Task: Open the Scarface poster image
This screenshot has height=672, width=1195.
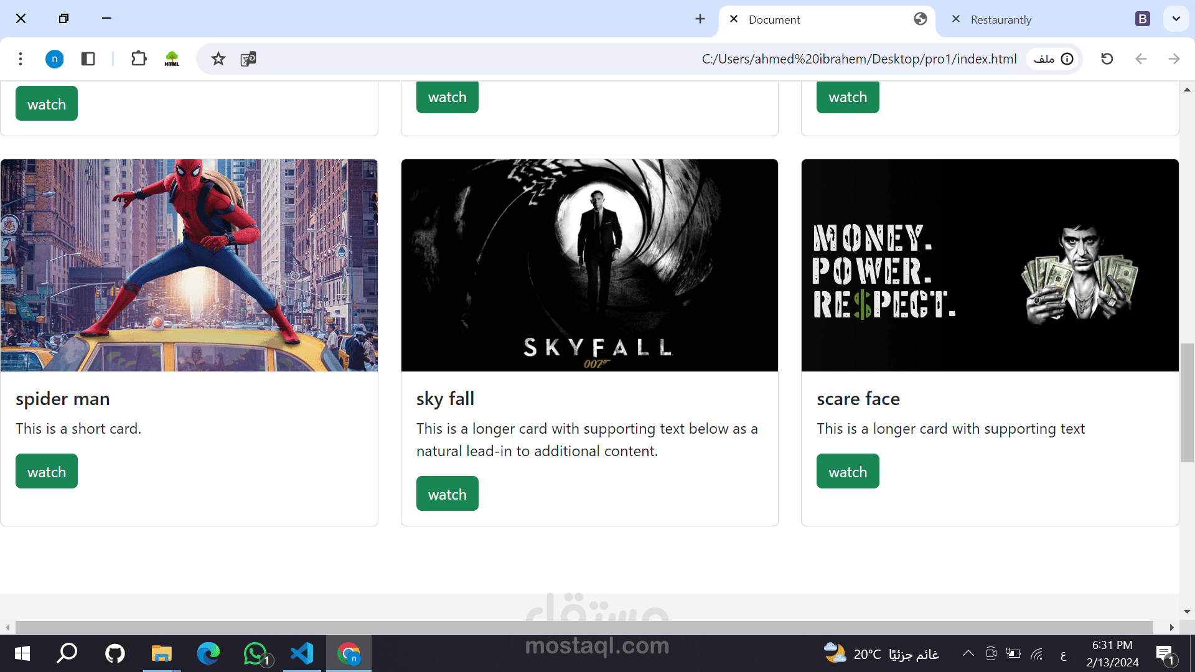Action: [x=990, y=265]
